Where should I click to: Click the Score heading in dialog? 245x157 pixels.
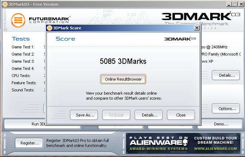point(65,39)
